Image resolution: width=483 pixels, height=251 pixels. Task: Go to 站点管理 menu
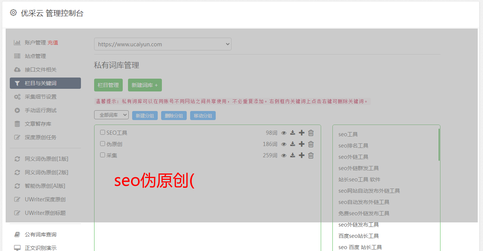[35, 56]
